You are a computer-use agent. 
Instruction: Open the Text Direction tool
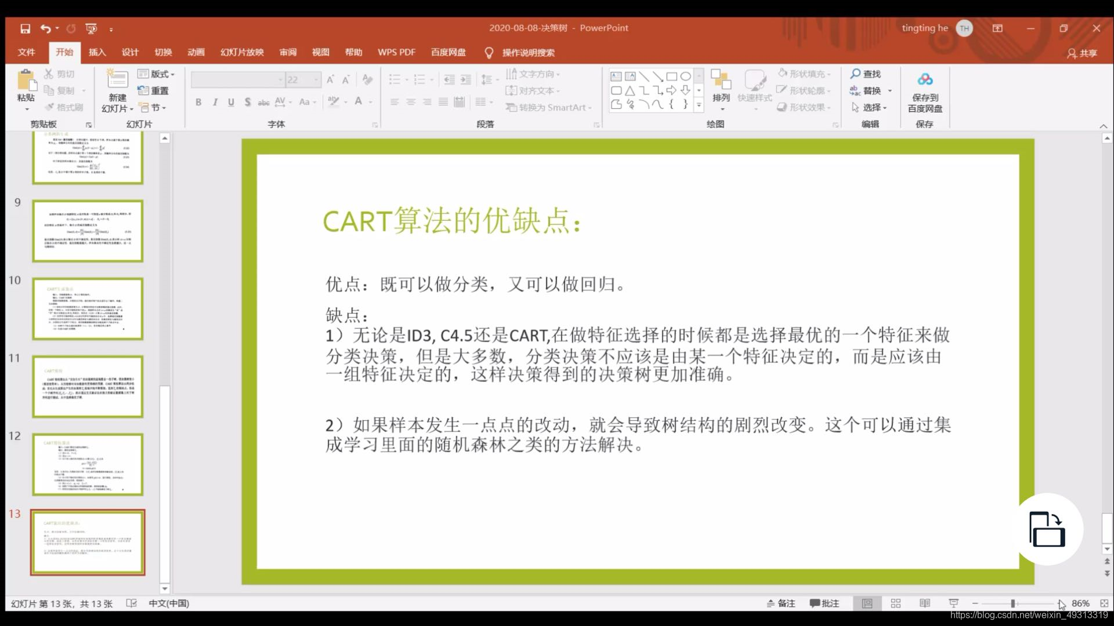coord(536,74)
